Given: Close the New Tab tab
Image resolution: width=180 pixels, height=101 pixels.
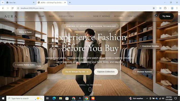Looking at the screenshot, I should pos(34,3).
